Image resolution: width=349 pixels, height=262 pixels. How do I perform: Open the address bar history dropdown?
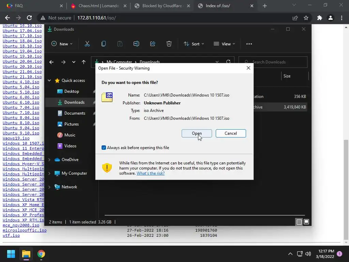(217, 62)
